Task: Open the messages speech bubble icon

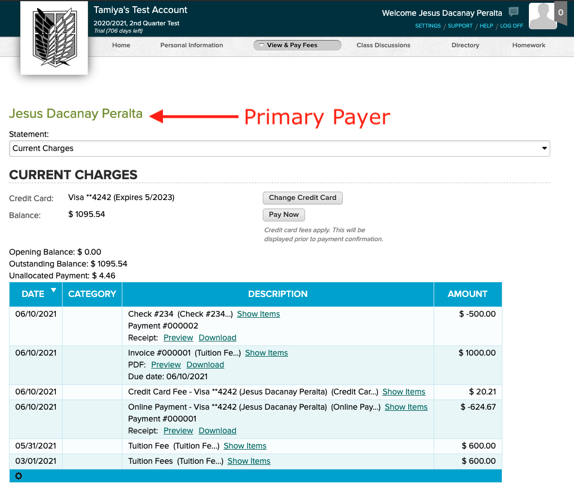Action: pos(514,12)
